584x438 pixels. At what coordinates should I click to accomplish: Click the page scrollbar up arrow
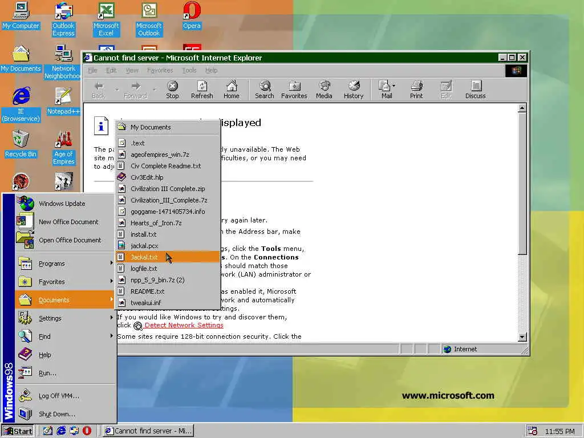coord(522,108)
